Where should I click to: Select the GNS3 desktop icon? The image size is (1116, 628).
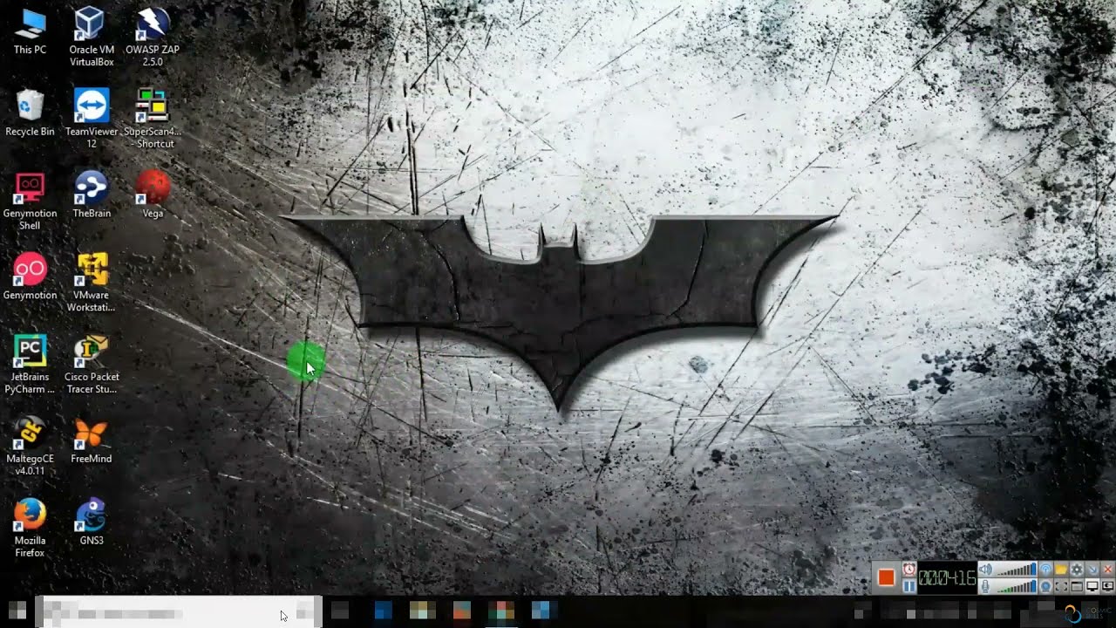(91, 522)
